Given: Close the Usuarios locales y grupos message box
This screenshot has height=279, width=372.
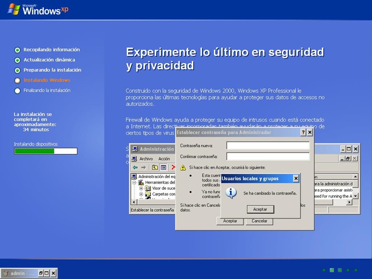Looking at the screenshot, I should 296,179.
